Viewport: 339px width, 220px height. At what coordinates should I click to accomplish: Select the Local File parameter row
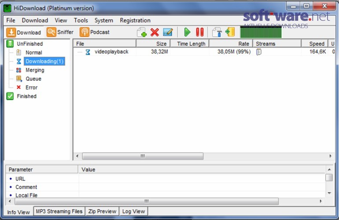point(166,195)
